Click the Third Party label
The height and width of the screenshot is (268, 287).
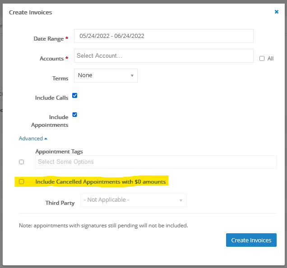(60, 203)
